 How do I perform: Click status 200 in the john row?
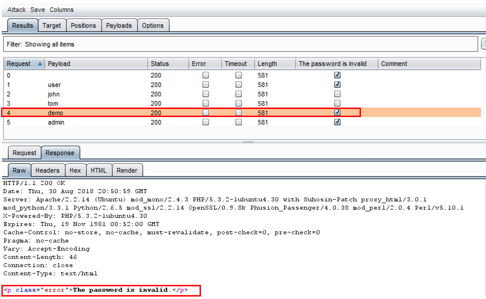[156, 94]
